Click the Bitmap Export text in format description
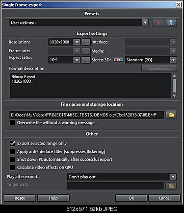The image size is (184, 213). pyautogui.click(x=23, y=77)
